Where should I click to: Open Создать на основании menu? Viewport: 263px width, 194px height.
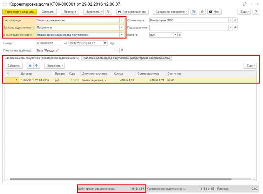click(x=171, y=12)
